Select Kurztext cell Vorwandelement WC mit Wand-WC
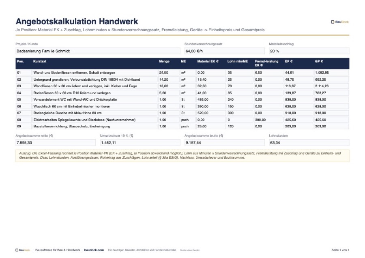 [95, 99]
